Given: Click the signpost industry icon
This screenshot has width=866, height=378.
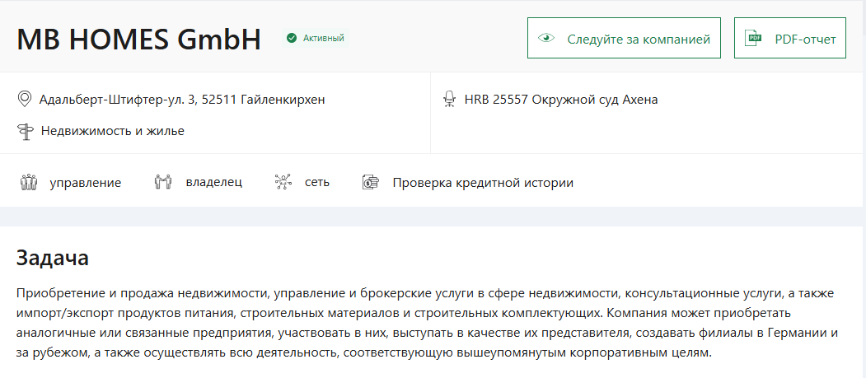Looking at the screenshot, I should pos(26,131).
